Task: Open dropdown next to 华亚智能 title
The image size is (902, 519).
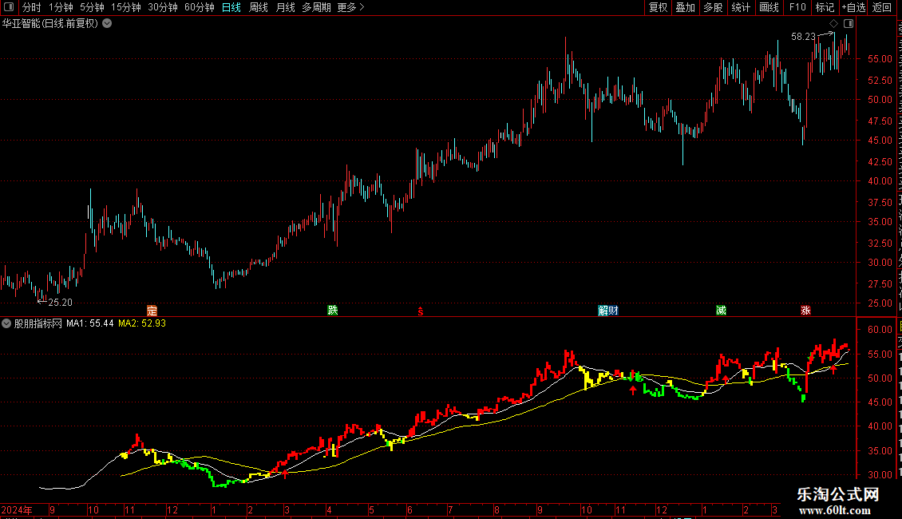Action: (107, 24)
